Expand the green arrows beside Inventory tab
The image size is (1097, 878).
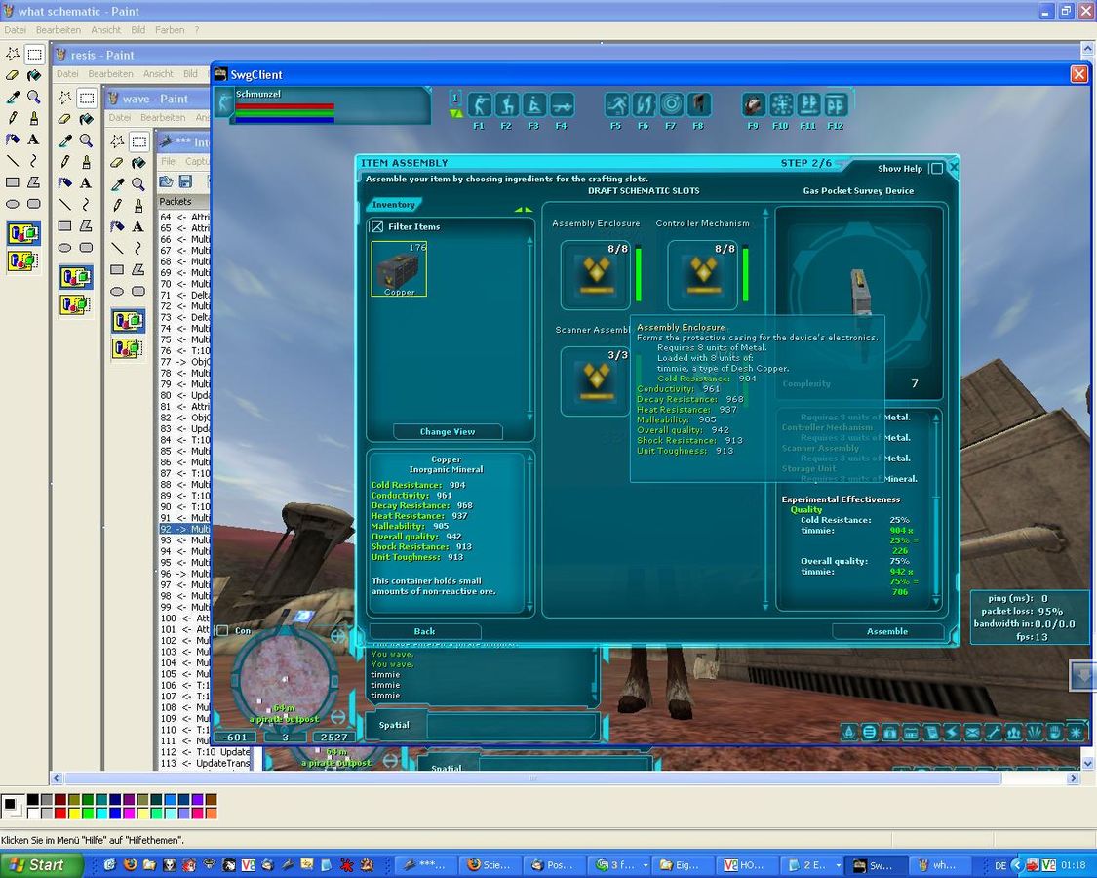[x=524, y=209]
